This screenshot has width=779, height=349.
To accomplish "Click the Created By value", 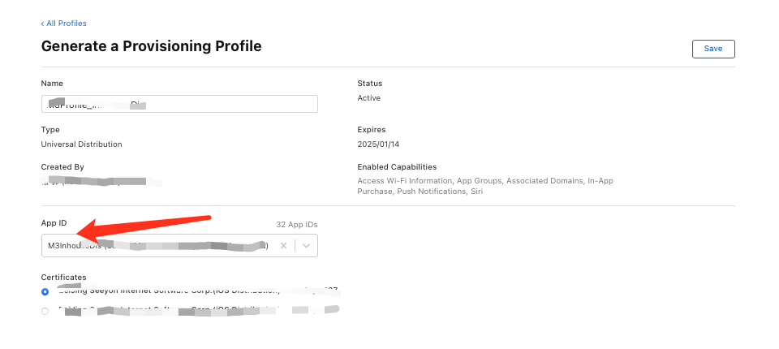I will (x=97, y=181).
